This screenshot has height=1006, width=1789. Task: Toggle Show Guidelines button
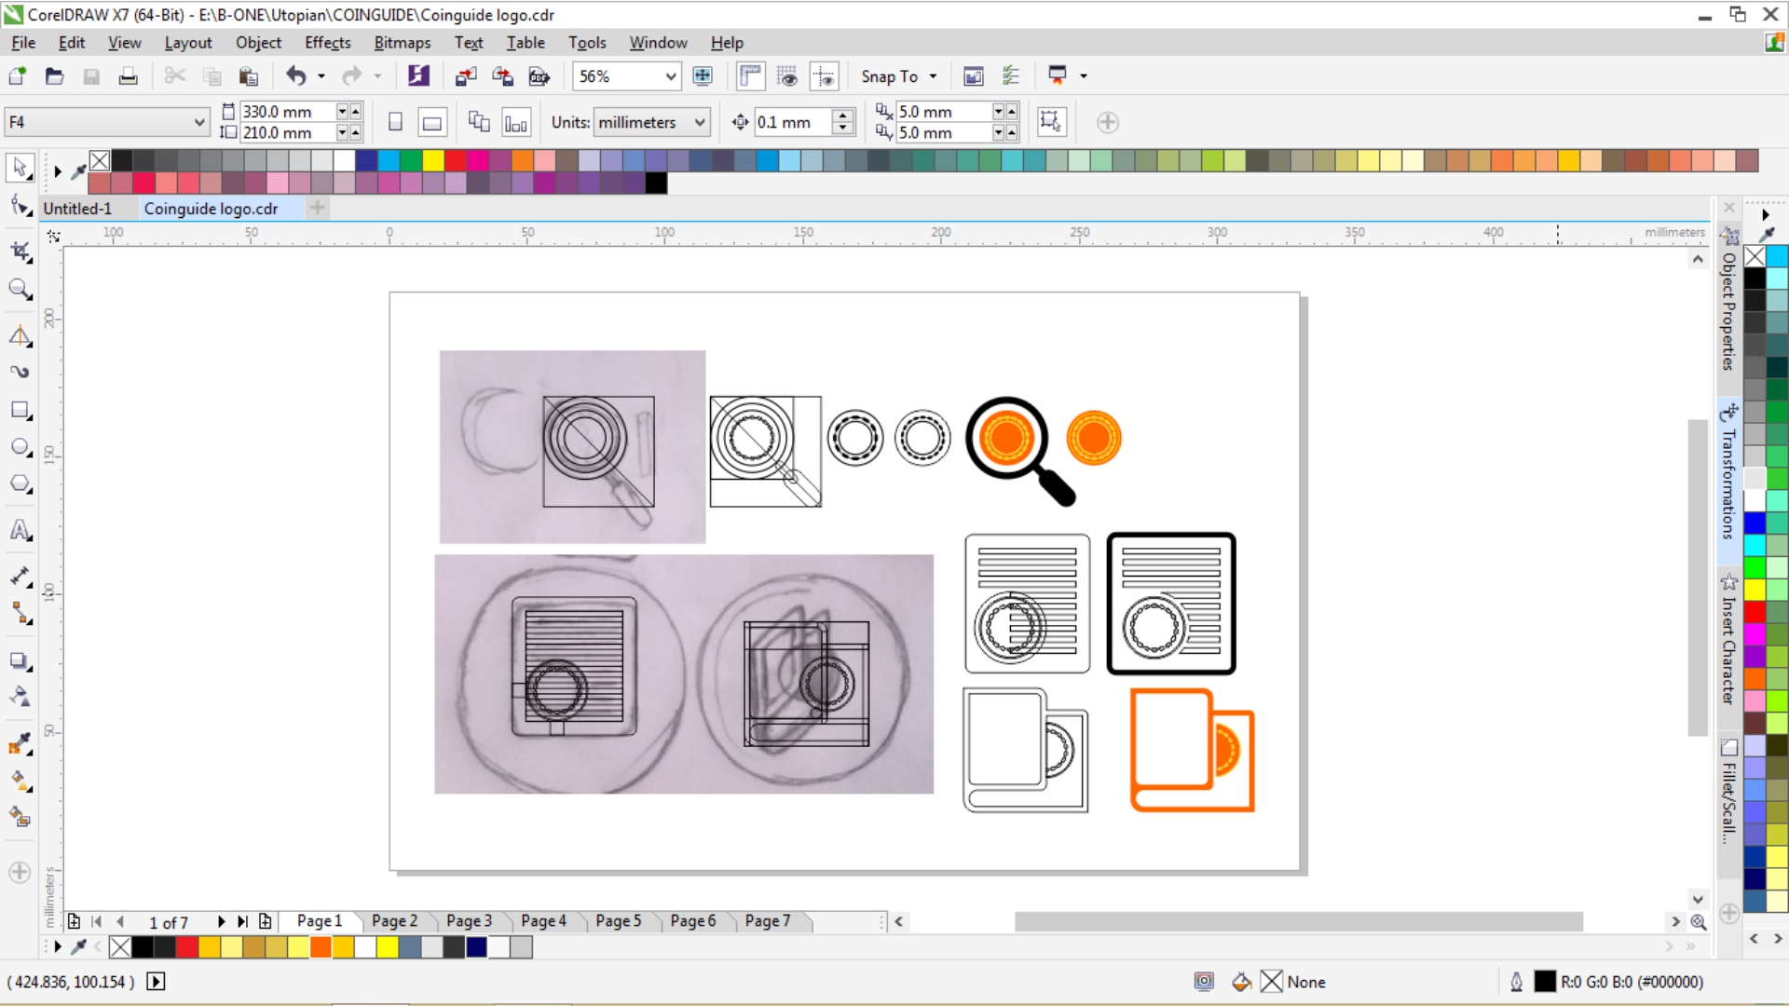(825, 76)
